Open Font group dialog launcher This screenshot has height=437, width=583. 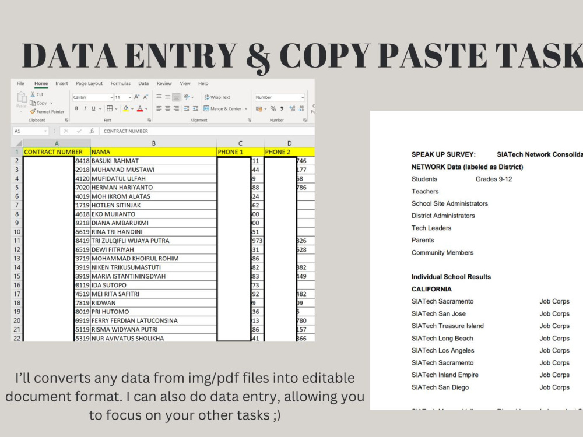(149, 120)
